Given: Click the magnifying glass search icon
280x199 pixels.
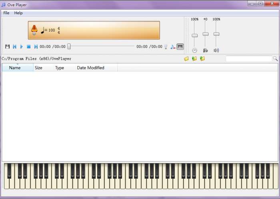Looking at the screenshot, I should pyautogui.click(x=275, y=59).
